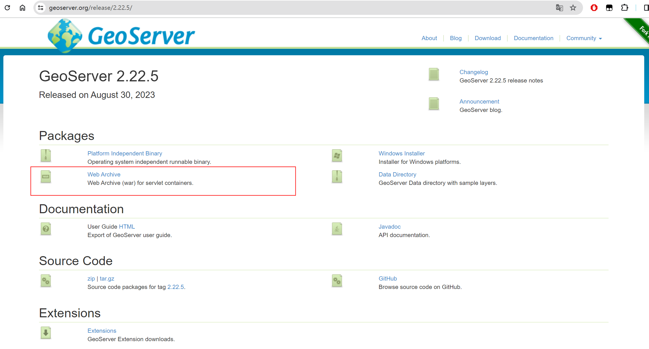649x349 pixels.
Task: Download the Web Archive war
Action: tap(104, 174)
